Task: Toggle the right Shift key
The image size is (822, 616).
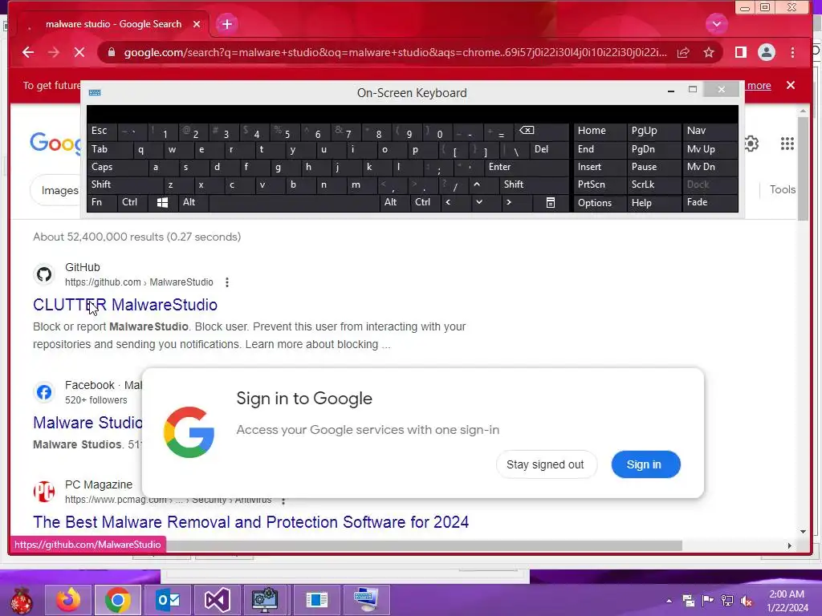Action: pyautogui.click(x=534, y=185)
